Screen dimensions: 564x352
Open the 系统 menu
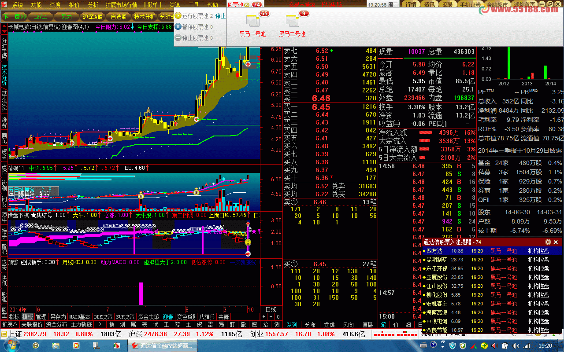point(18,5)
